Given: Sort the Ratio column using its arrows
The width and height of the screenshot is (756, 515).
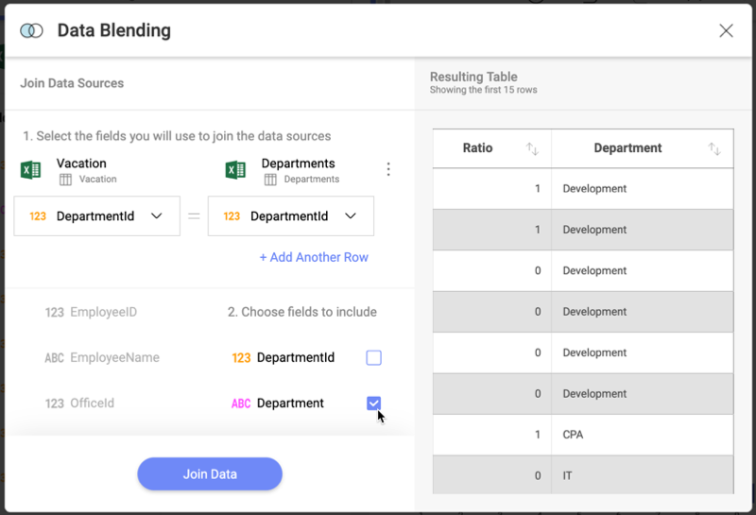Looking at the screenshot, I should tap(532, 148).
